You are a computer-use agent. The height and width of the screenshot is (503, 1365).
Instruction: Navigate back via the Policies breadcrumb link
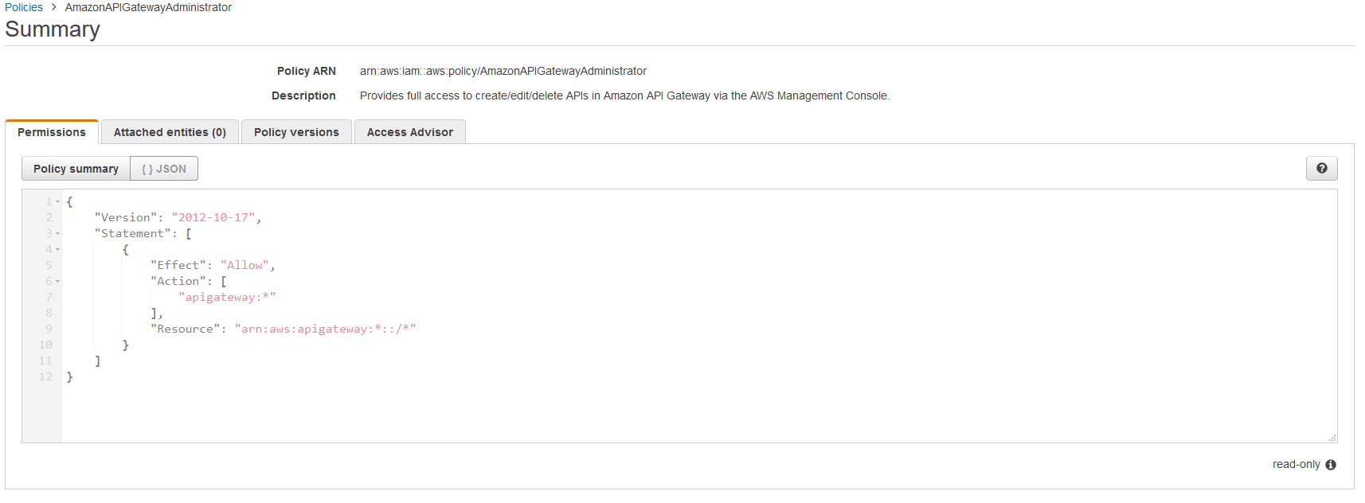point(24,7)
